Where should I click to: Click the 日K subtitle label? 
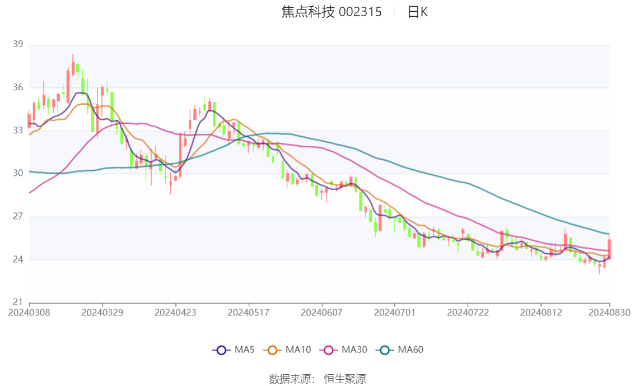417,12
